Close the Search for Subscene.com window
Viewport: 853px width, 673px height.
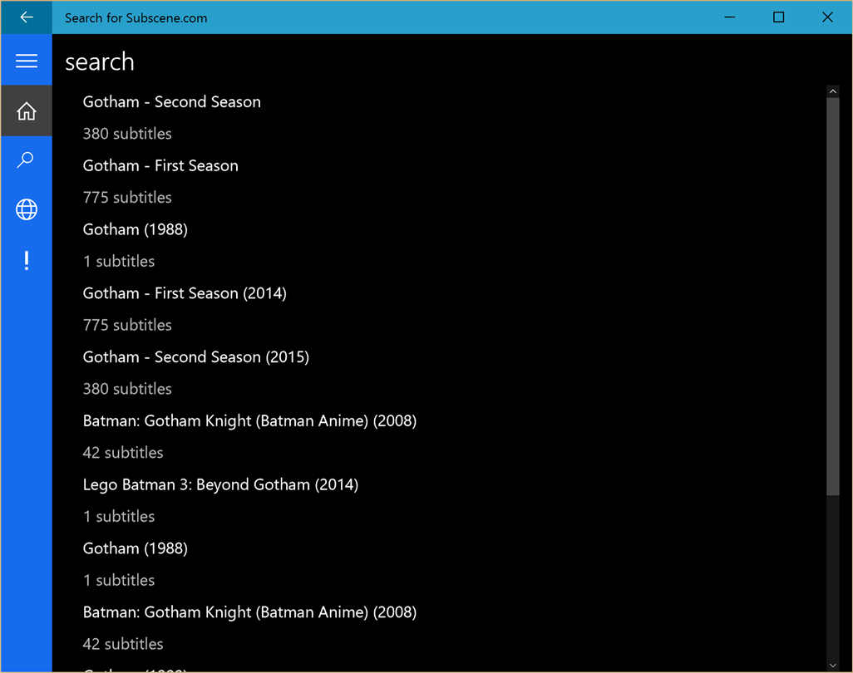827,17
